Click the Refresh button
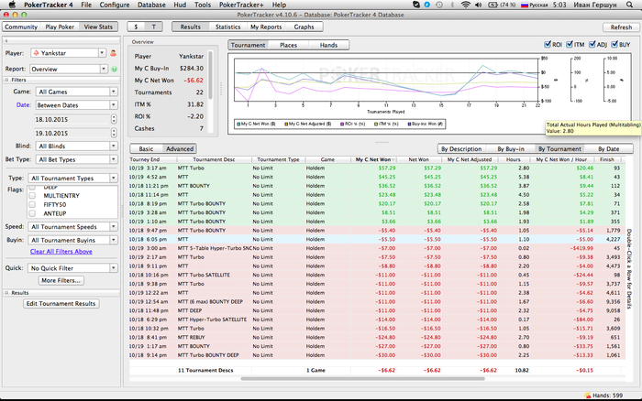The width and height of the screenshot is (642, 401). pyautogui.click(x=621, y=27)
